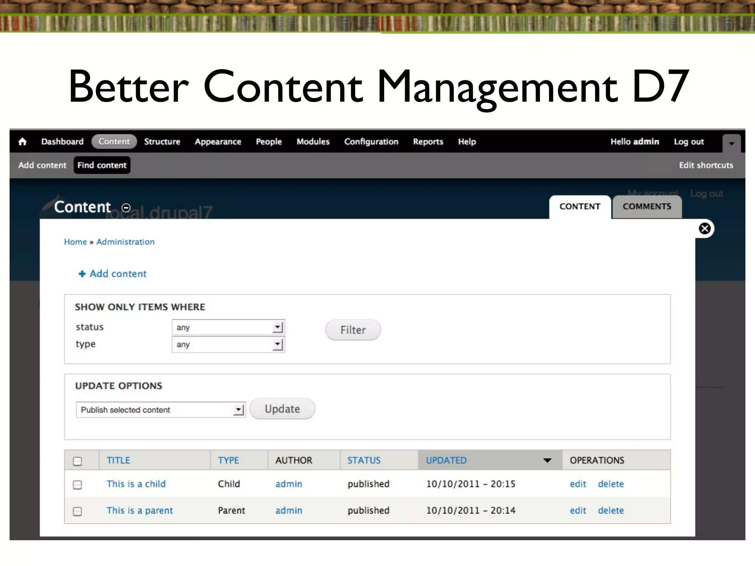Click the minus shortcut icon beside Content title
The image size is (755, 566).
tap(126, 208)
